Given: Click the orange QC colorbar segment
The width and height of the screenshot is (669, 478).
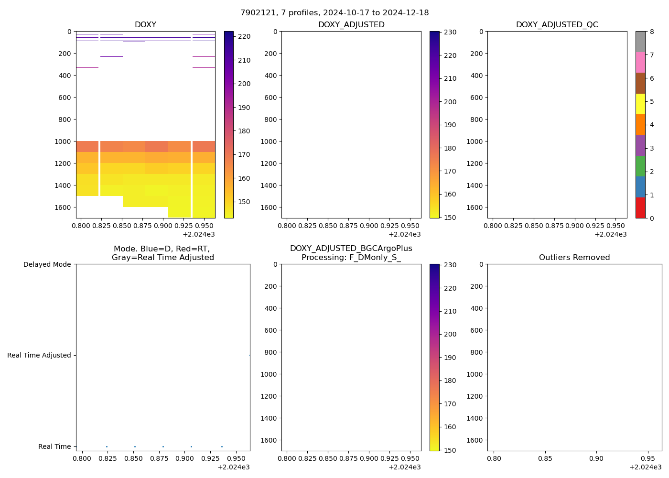Looking at the screenshot, I should [x=640, y=125].
